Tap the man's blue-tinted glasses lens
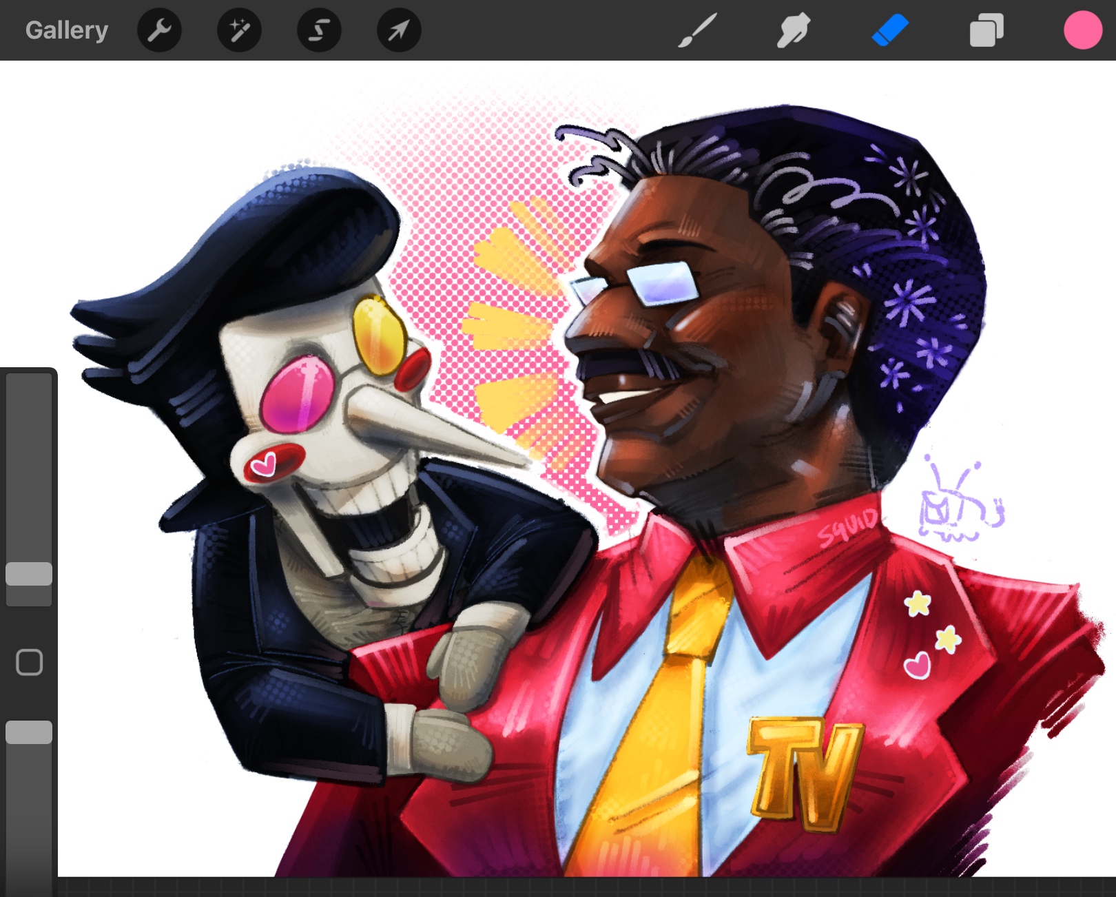This screenshot has height=897, width=1116. (661, 284)
